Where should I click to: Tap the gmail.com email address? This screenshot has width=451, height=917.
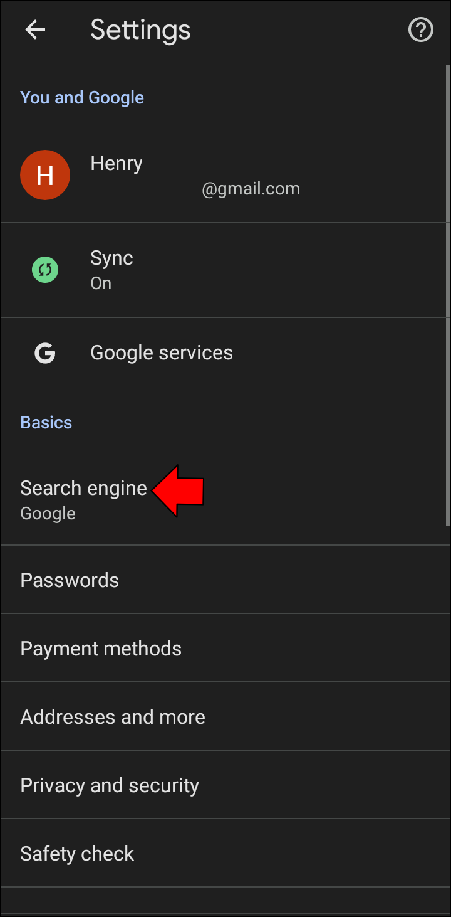(x=251, y=189)
